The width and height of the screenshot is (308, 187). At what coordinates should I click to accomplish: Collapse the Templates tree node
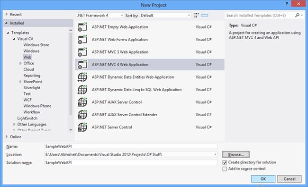coord(8,33)
